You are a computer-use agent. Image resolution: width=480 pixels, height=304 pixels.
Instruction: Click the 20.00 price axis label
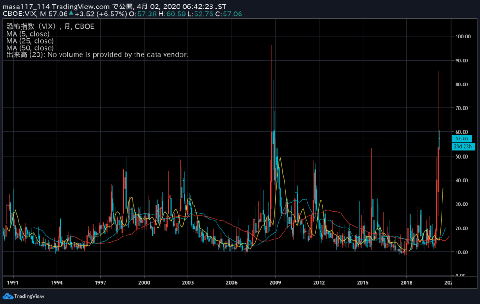coord(462,228)
